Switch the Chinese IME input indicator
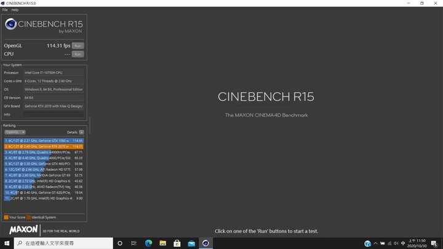Image resolution: width=443 pixels, height=249 pixels. (403, 243)
